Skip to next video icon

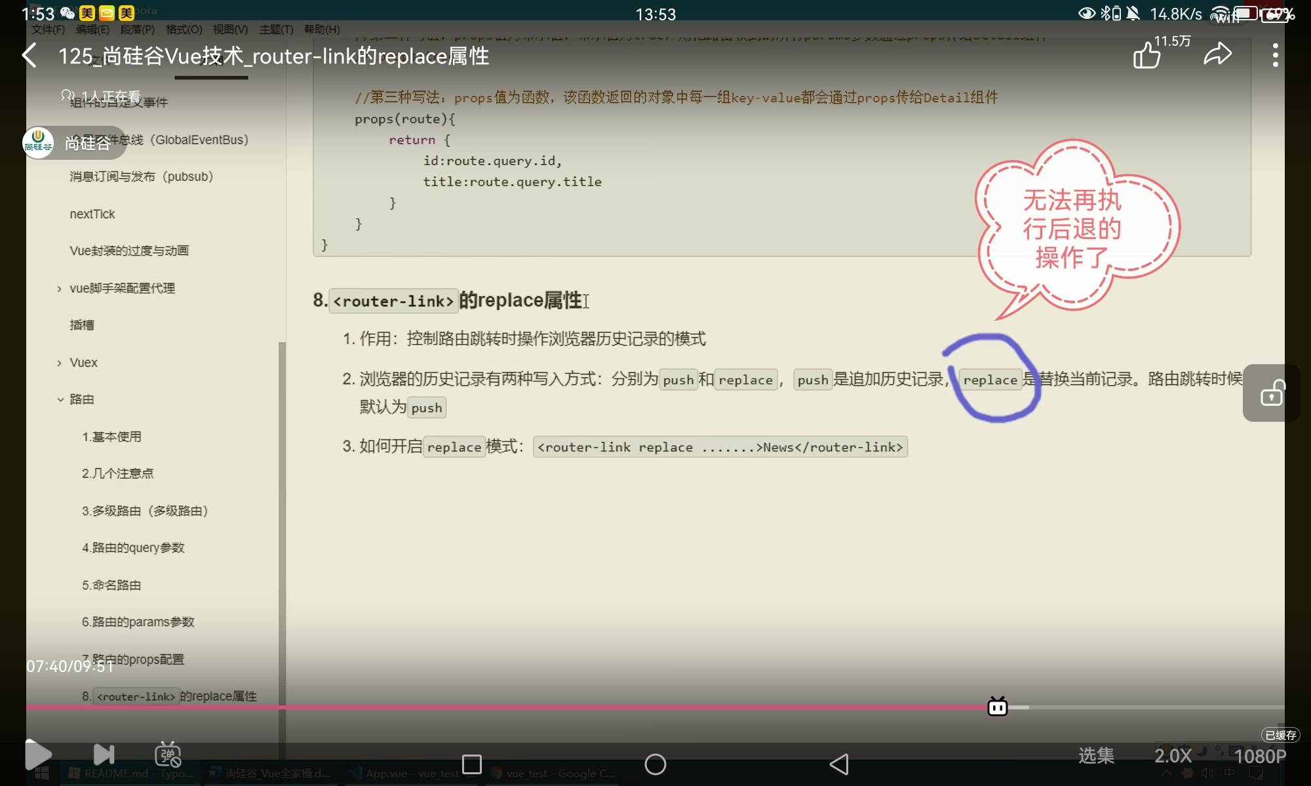(x=104, y=755)
